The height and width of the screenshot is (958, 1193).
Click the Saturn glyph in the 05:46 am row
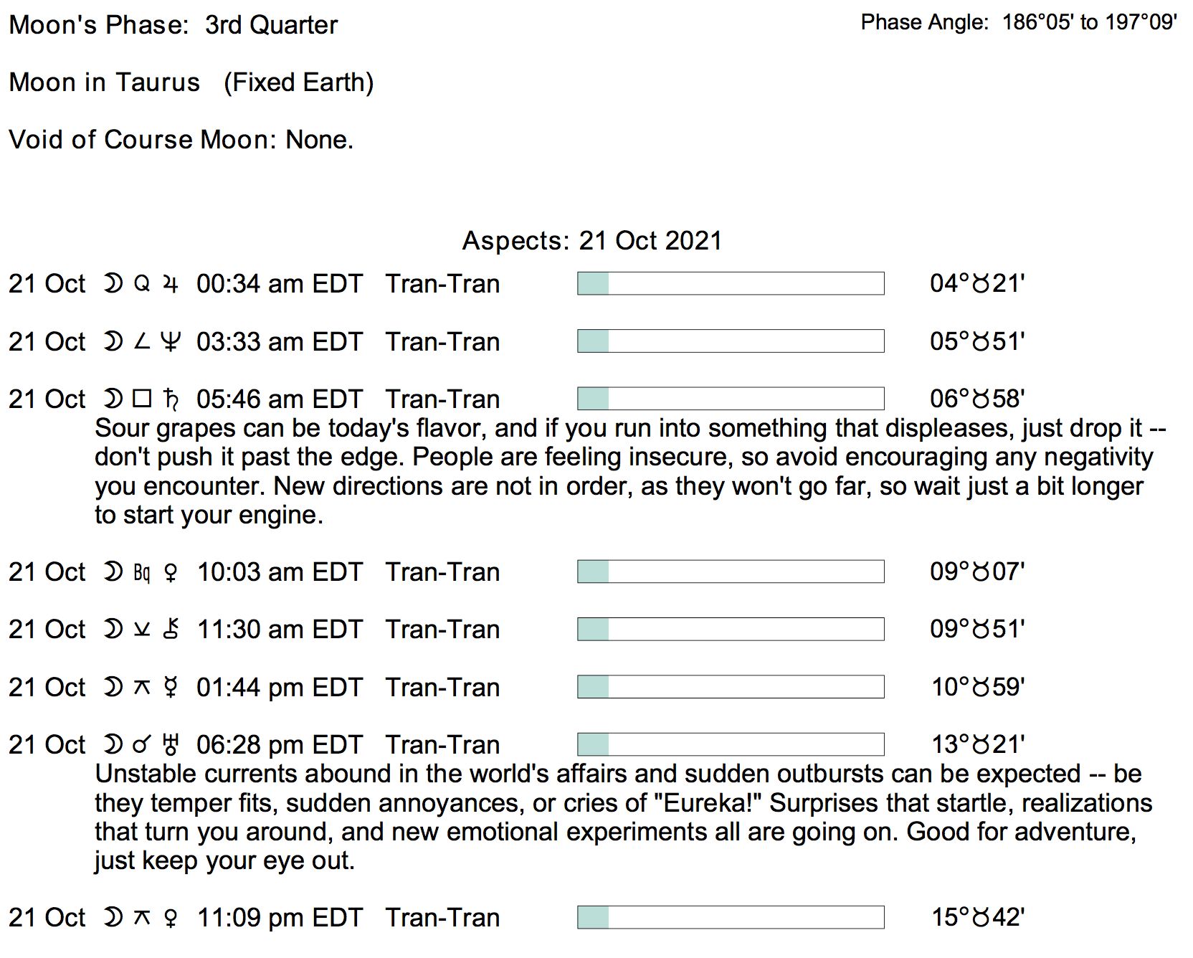coord(171,399)
